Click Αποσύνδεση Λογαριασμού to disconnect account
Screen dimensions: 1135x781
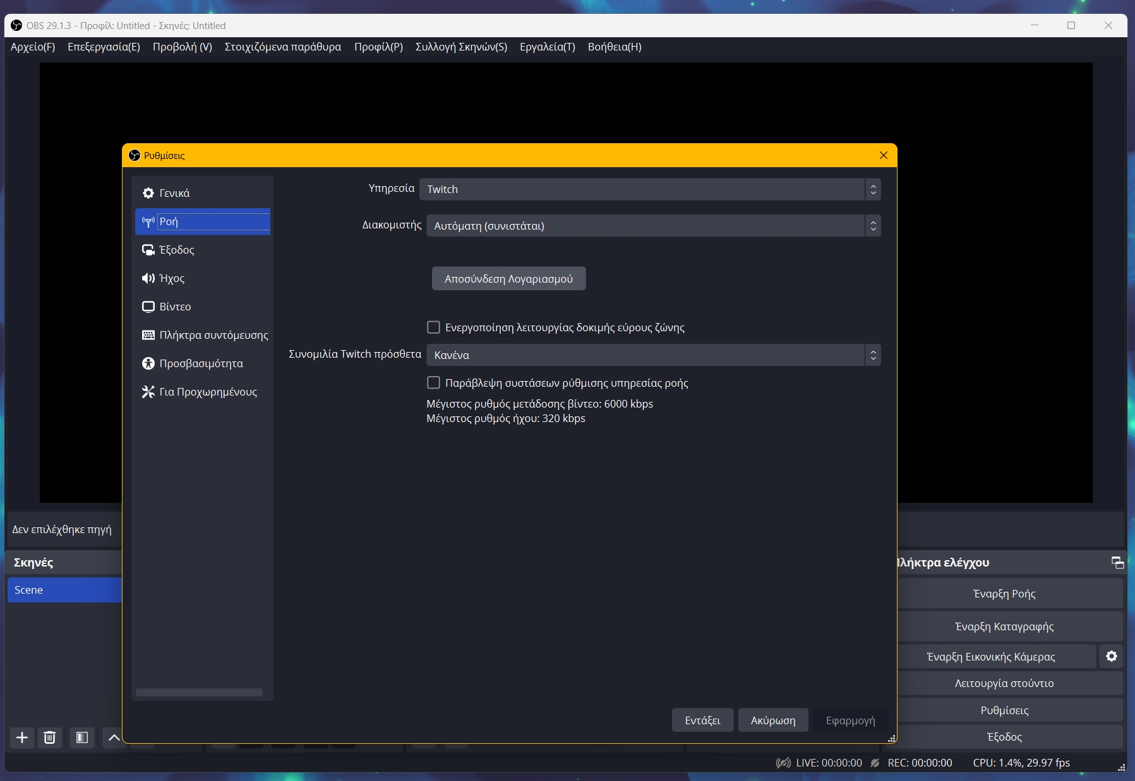pos(508,278)
